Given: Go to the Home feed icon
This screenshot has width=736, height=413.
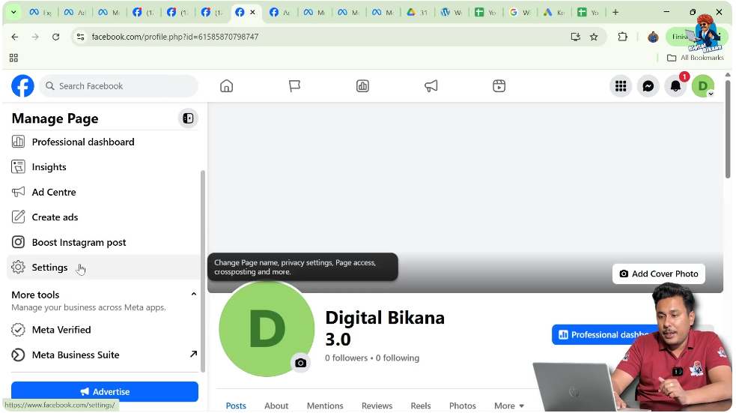Looking at the screenshot, I should pyautogui.click(x=226, y=86).
